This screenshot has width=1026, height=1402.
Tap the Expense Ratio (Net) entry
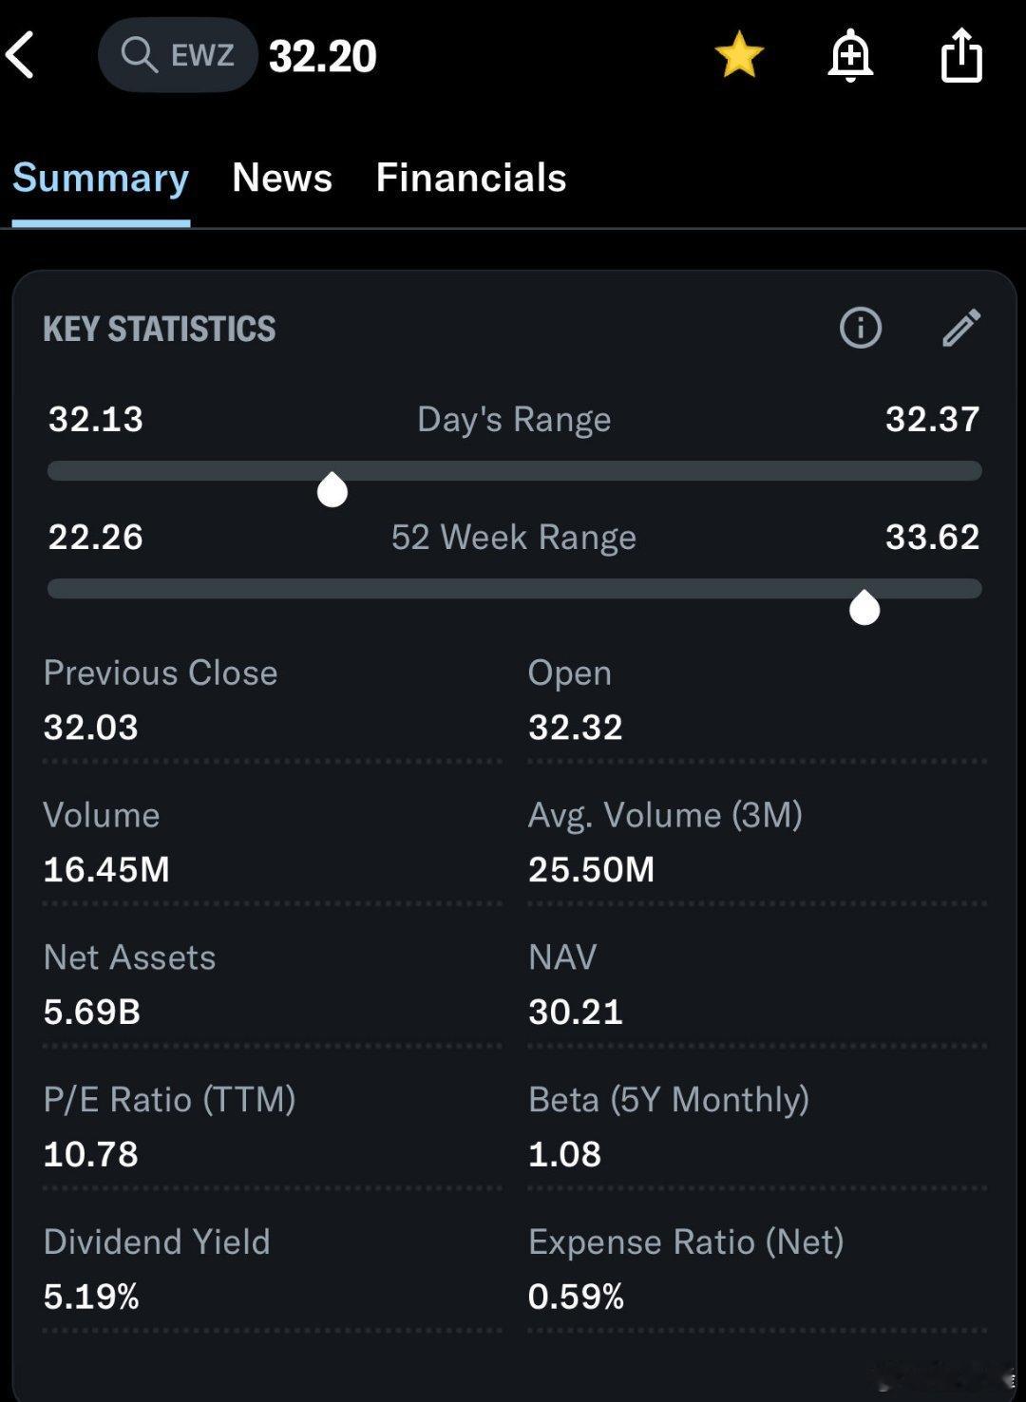click(685, 1269)
